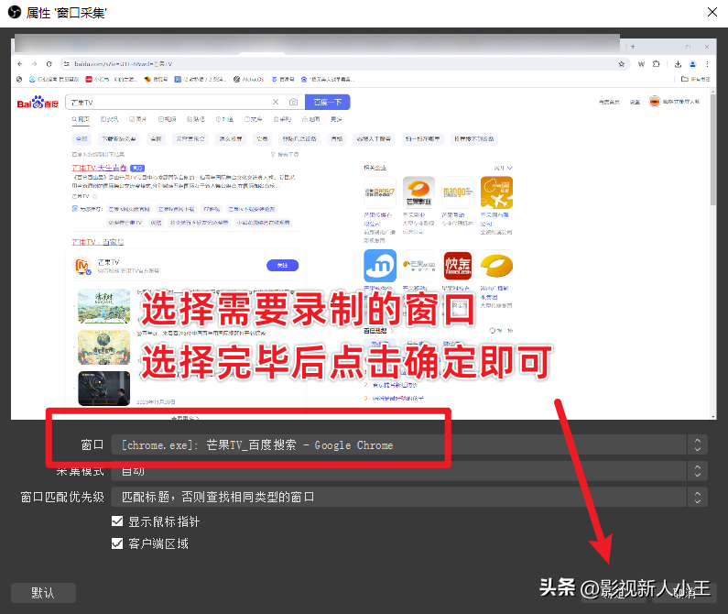Select the 更多 tab in the Baidu results

click(x=336, y=119)
